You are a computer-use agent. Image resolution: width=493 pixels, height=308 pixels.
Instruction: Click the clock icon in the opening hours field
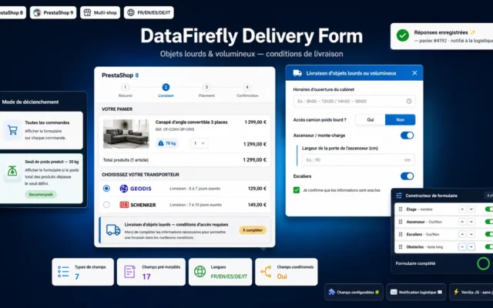409,101
